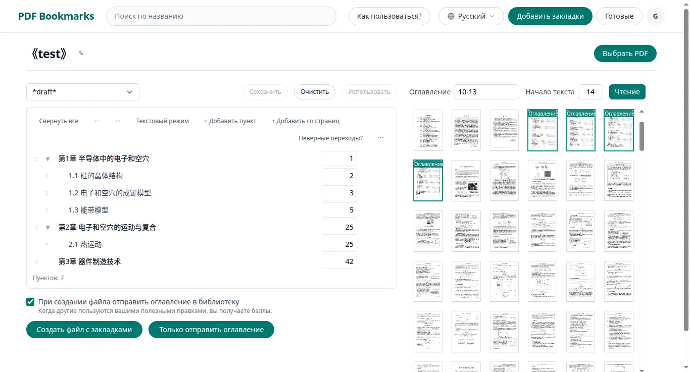Screen dimensions: 690x372
Task: Click the Начало текста field showing 14
Action: 590,92
